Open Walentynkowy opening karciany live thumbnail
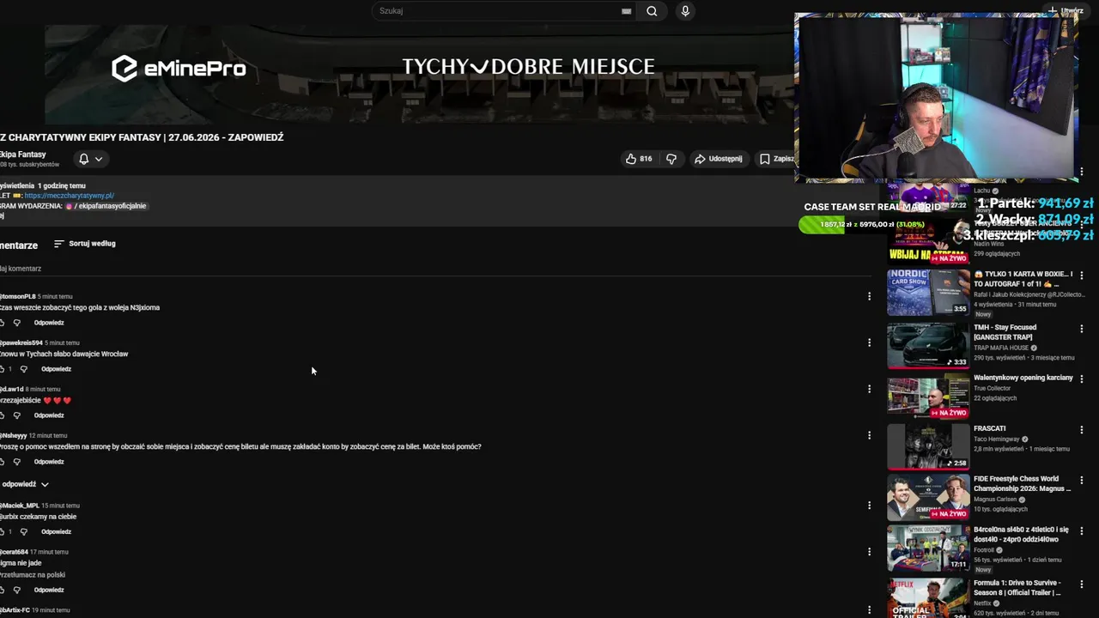 (x=928, y=397)
